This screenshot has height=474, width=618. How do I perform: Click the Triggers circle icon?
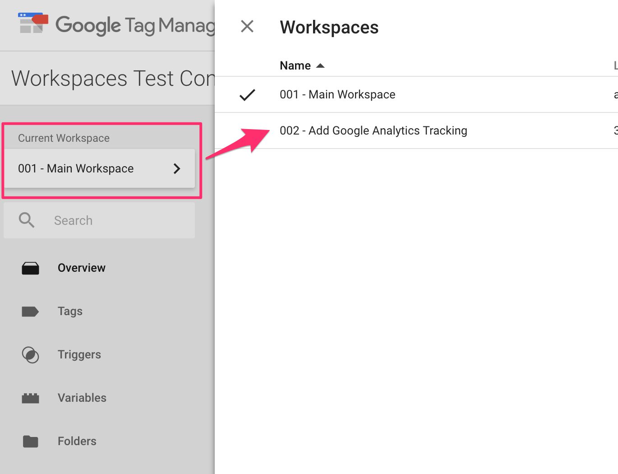click(x=30, y=355)
